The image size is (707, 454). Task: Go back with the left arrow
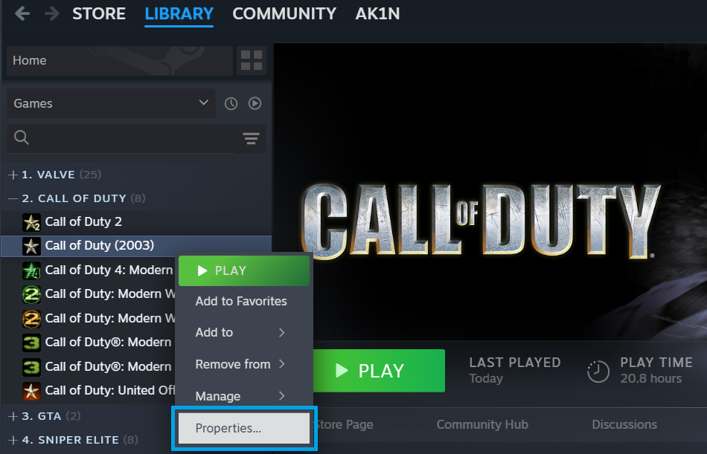[x=22, y=13]
